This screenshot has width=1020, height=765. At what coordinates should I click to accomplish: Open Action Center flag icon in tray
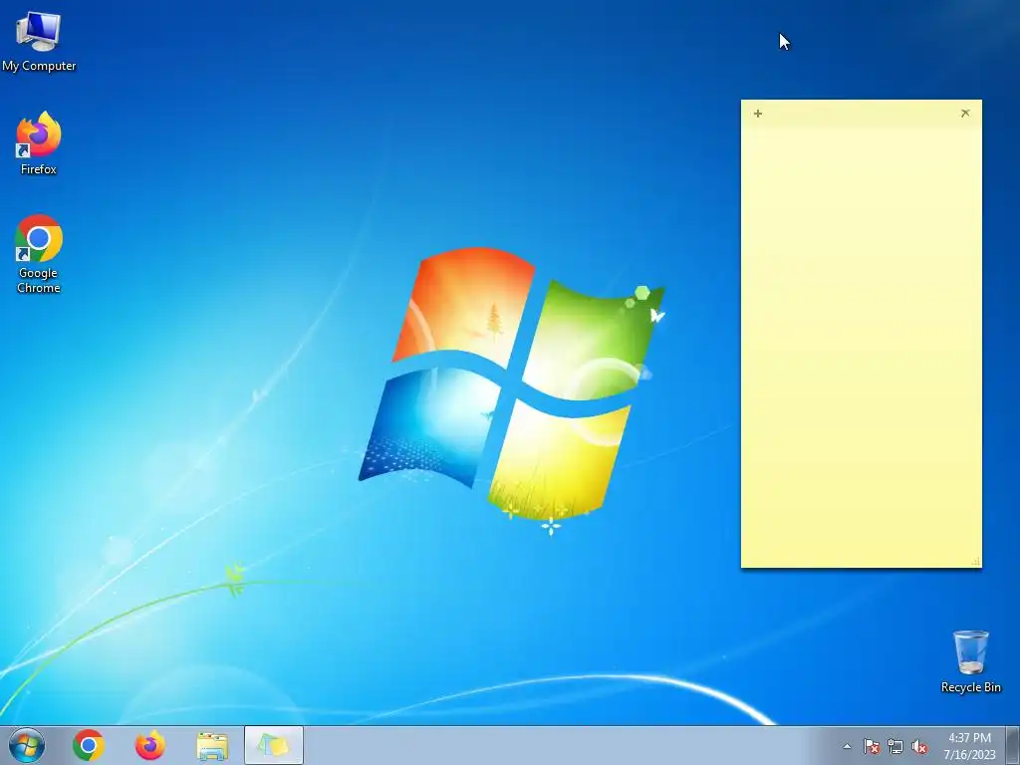pyautogui.click(x=871, y=746)
